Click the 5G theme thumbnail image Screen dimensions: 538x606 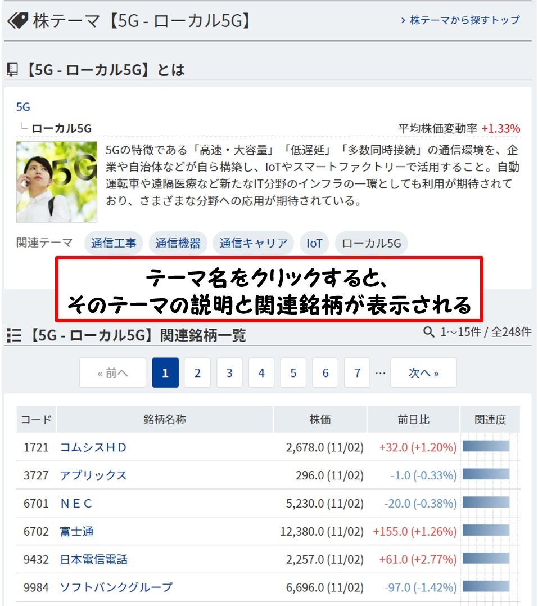pos(56,182)
